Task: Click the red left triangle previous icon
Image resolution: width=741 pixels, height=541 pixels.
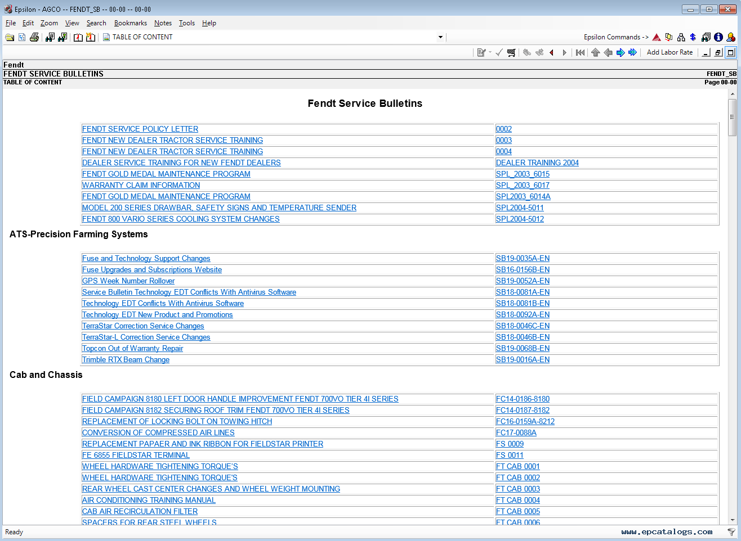Action: 552,52
